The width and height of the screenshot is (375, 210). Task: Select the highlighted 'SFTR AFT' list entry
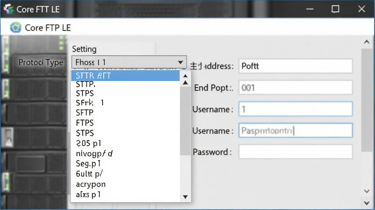click(x=125, y=76)
